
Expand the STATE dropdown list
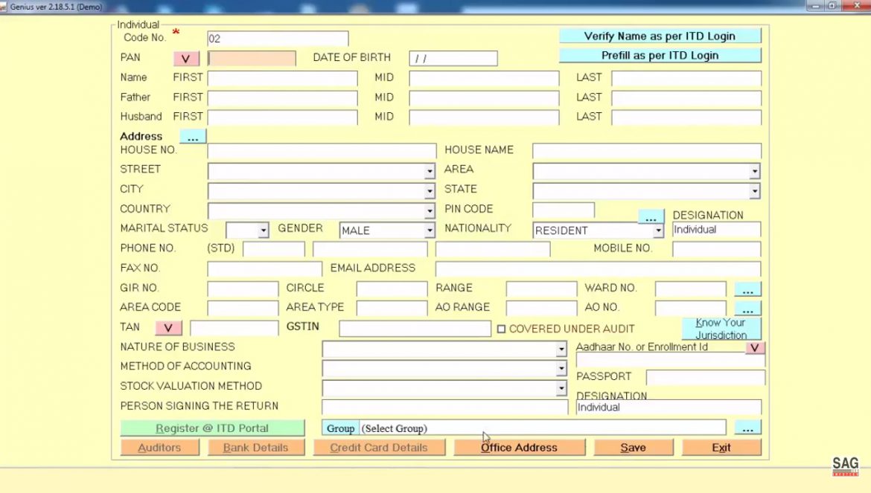click(x=754, y=191)
